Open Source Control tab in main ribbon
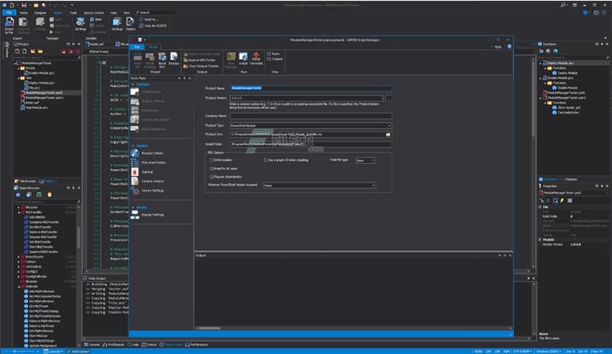This screenshot has height=354, width=612. [x=94, y=13]
